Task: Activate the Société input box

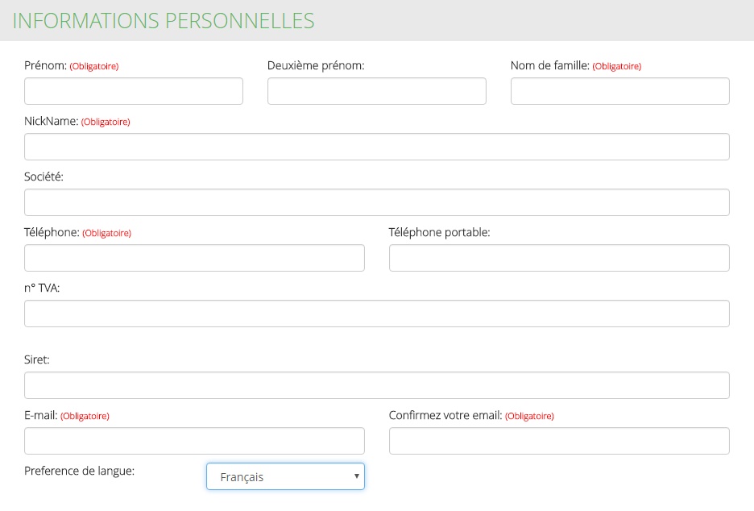Action: 377,202
